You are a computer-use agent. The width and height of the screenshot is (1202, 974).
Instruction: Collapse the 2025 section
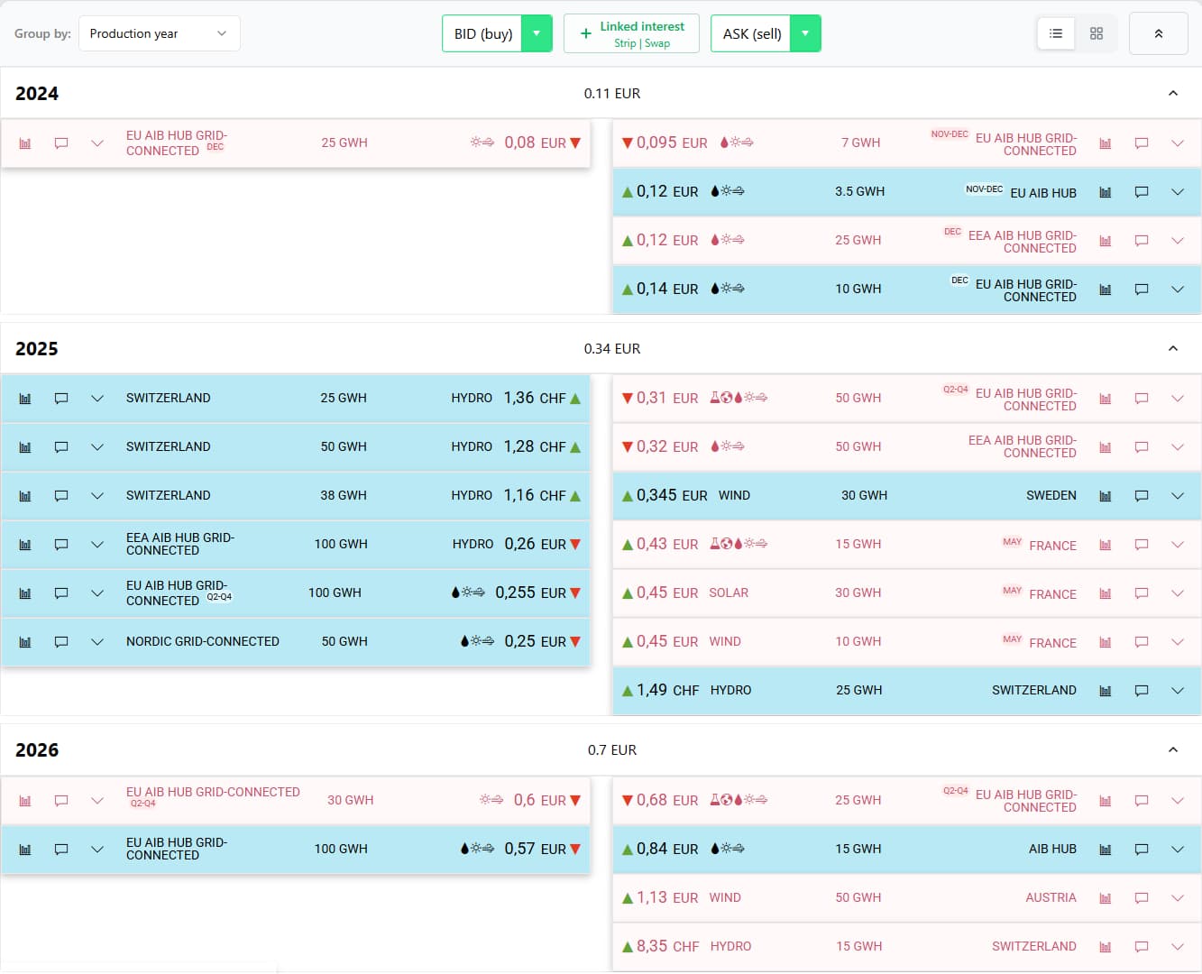click(x=1173, y=348)
